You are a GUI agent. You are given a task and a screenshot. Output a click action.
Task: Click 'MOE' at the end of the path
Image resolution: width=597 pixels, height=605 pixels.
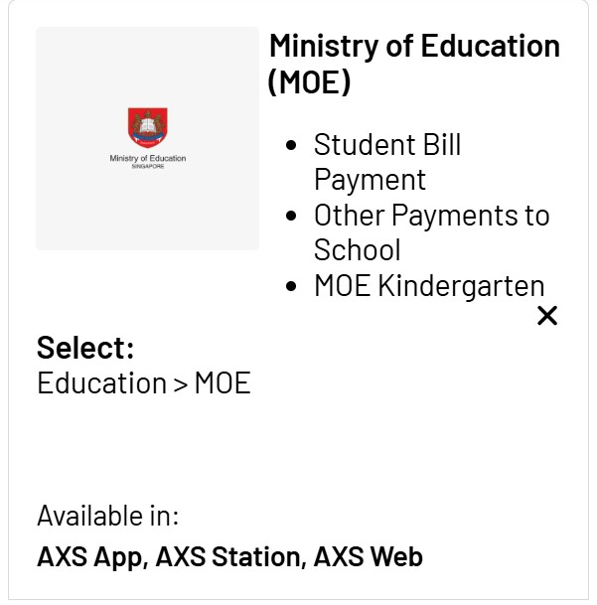coord(223,382)
